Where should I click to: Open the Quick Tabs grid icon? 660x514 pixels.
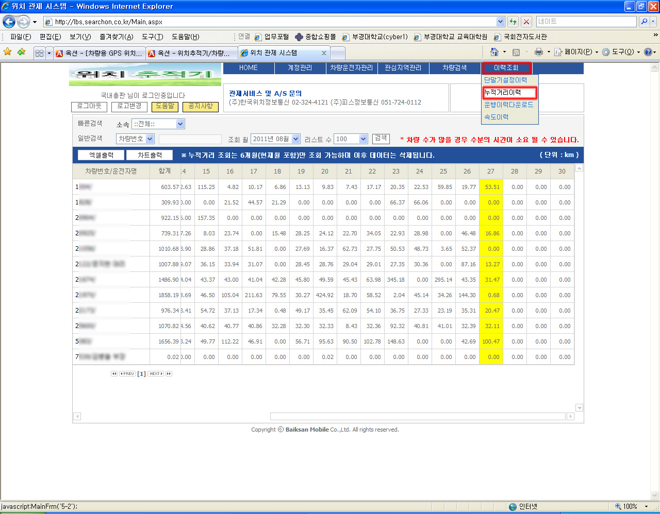point(39,53)
